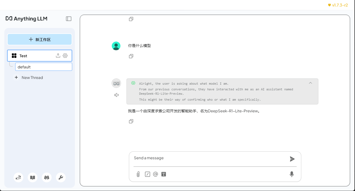This screenshot has height=191, width=355.
Task: Open Discord community link
Action: coord(47,178)
